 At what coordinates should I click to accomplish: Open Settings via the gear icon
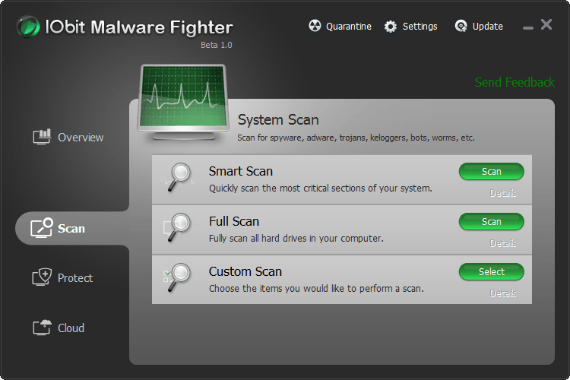[391, 26]
